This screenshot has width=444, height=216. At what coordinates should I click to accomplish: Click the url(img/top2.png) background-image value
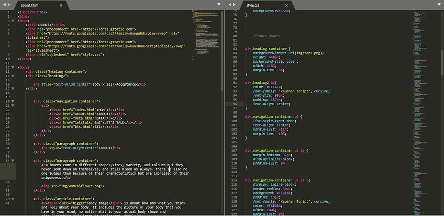point(306,53)
